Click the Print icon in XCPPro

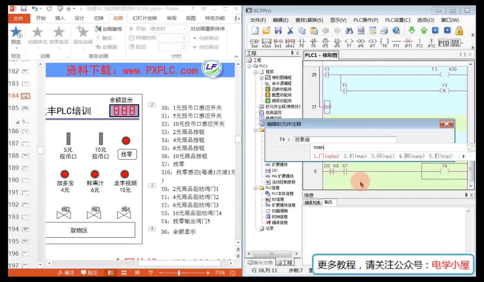point(384,31)
